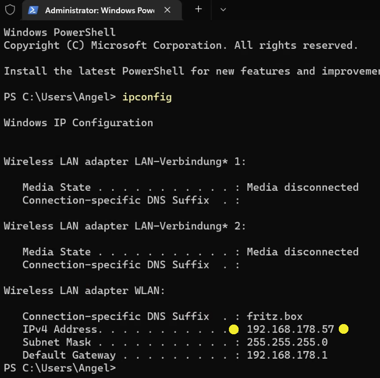
Task: Click the LAN-Verbindung* 1 adapter heading
Action: (x=125, y=162)
